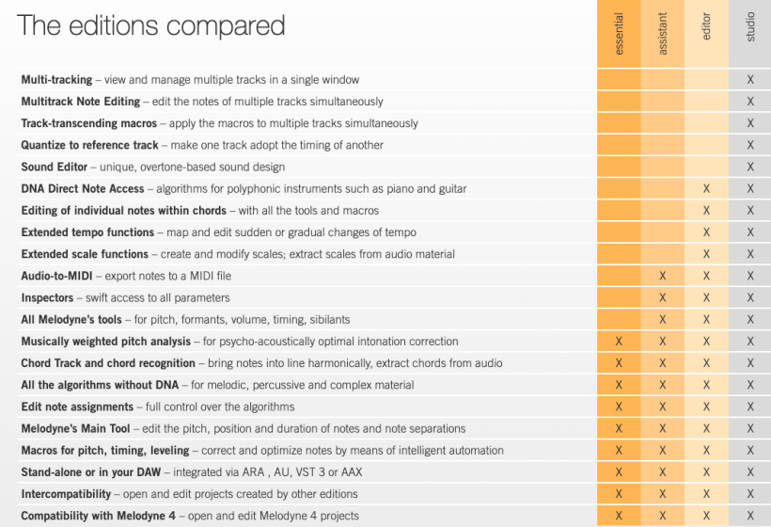Image resolution: width=771 pixels, height=527 pixels.
Task: Click essential X for Compatibility with Melodyne 4
Action: tap(619, 516)
